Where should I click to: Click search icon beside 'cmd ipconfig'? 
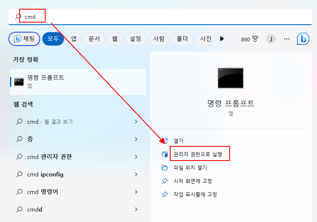click(19, 174)
